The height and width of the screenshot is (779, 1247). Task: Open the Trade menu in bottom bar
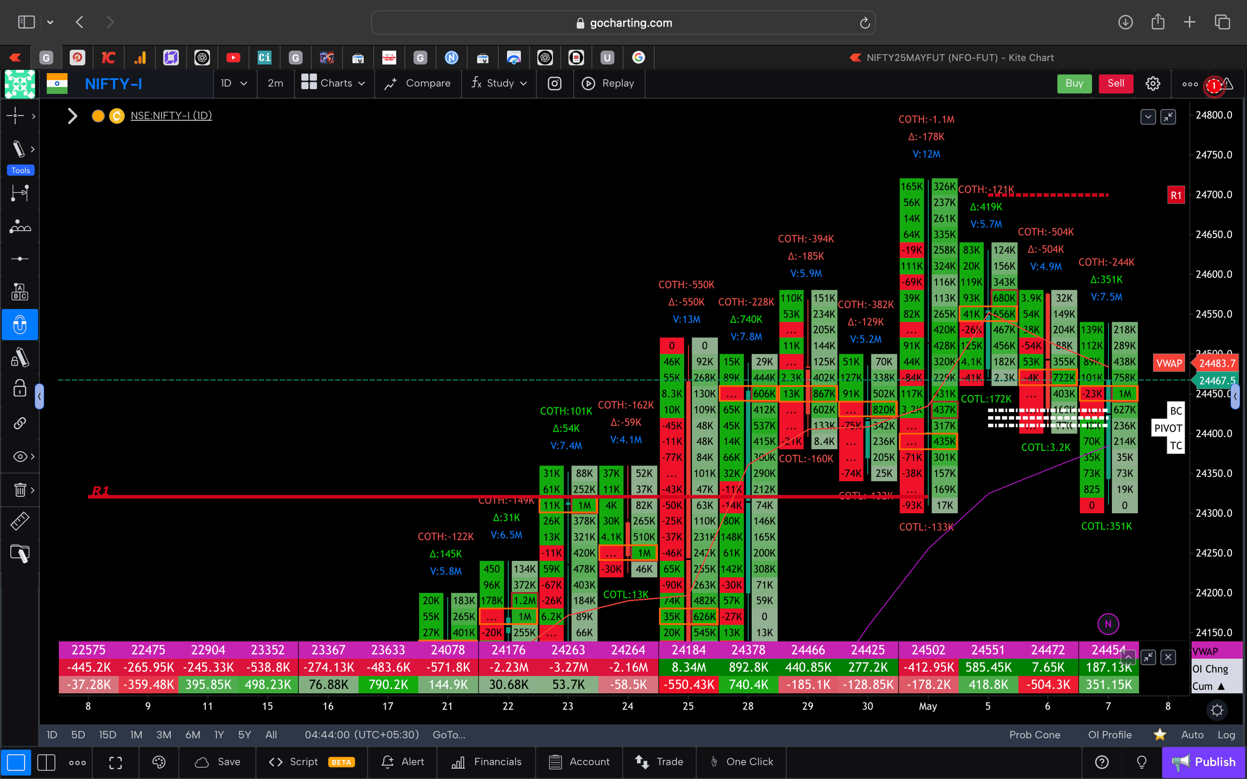[x=660, y=762]
